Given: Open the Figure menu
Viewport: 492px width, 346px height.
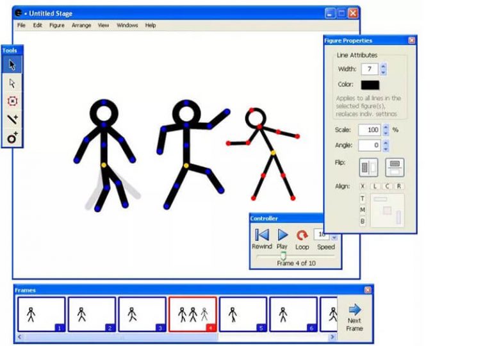Looking at the screenshot, I should coord(57,26).
